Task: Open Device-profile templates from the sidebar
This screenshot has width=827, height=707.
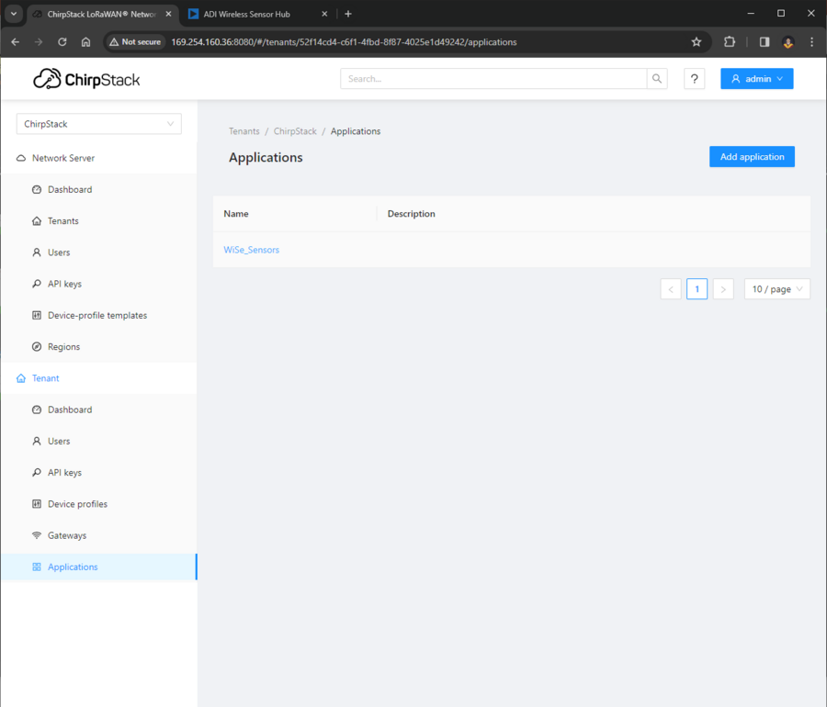Action: [x=96, y=315]
